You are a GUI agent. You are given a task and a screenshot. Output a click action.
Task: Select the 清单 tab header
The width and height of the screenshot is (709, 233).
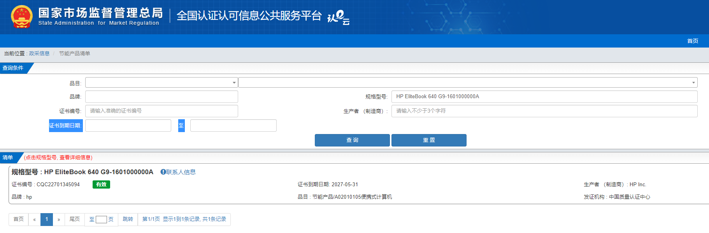(x=9, y=157)
